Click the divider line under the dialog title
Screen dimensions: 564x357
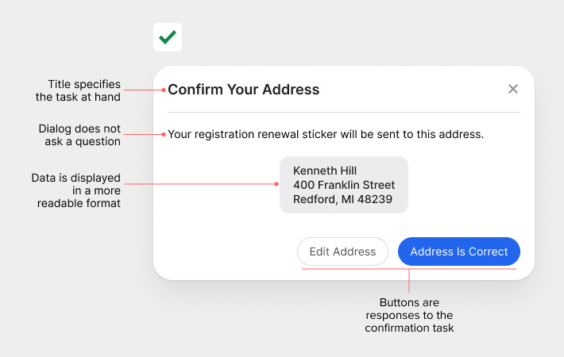tap(343, 112)
